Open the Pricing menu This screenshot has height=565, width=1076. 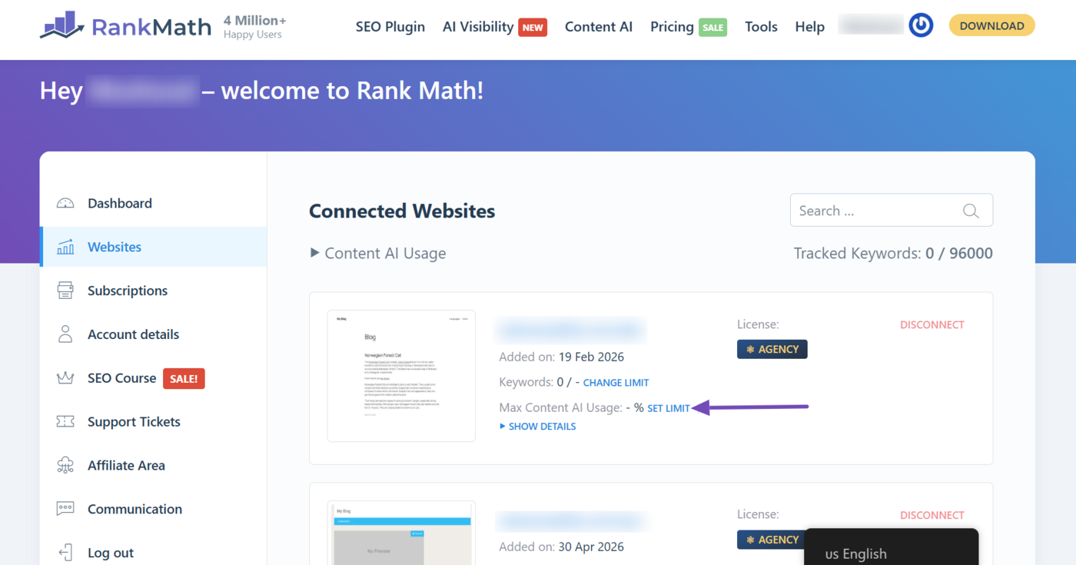672,27
